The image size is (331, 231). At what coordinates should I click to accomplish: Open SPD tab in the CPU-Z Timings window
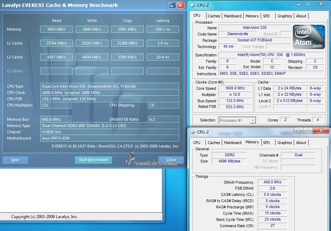(266, 143)
